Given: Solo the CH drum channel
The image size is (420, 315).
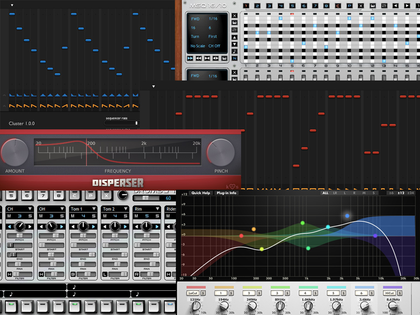Looking at the screenshot, I should pos(30,216).
